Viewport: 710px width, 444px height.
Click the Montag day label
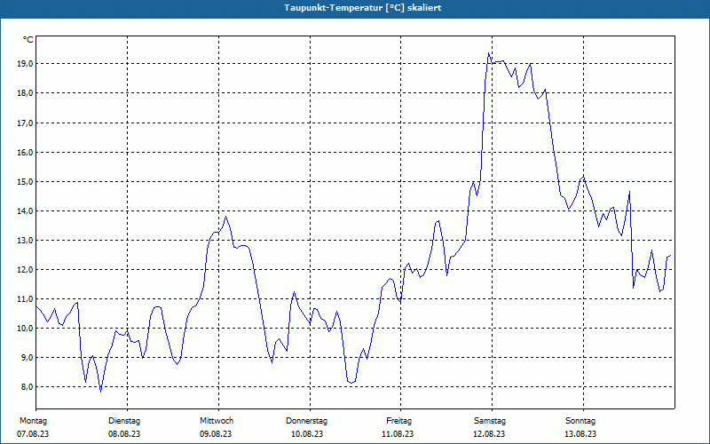33,421
